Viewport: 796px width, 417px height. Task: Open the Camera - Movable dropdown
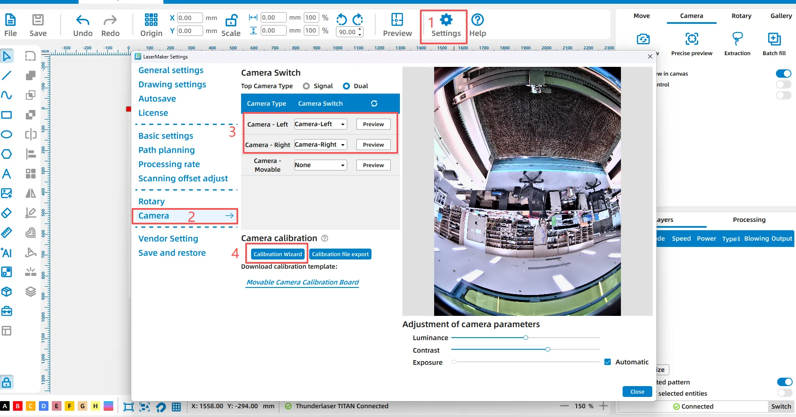tap(320, 165)
